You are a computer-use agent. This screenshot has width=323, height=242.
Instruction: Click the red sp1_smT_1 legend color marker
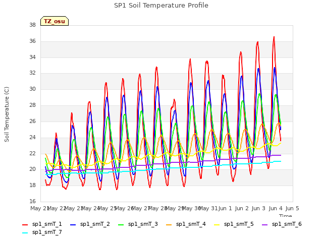coord(25,225)
